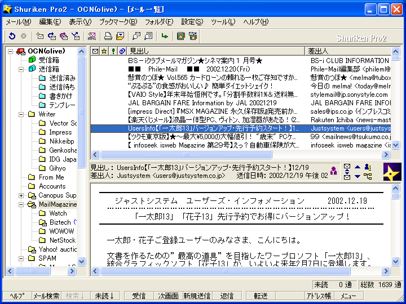Click the 受信箱 green inbox folder icon

32,60
